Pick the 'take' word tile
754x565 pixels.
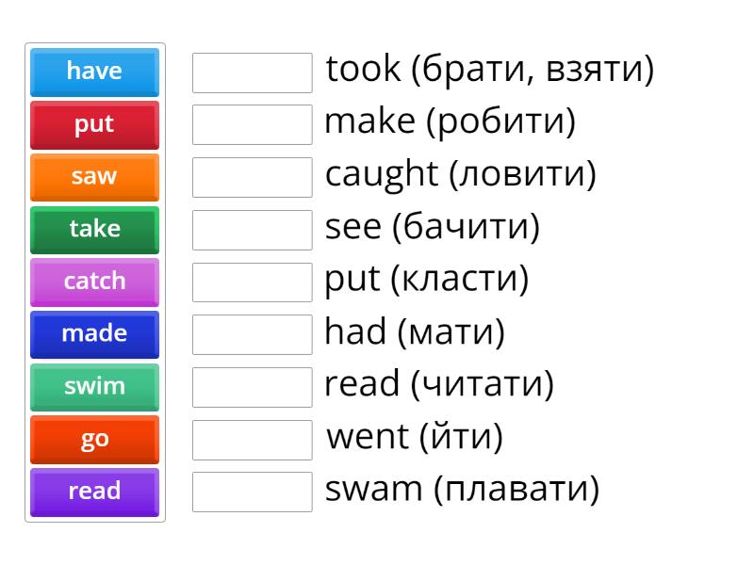coord(93,230)
